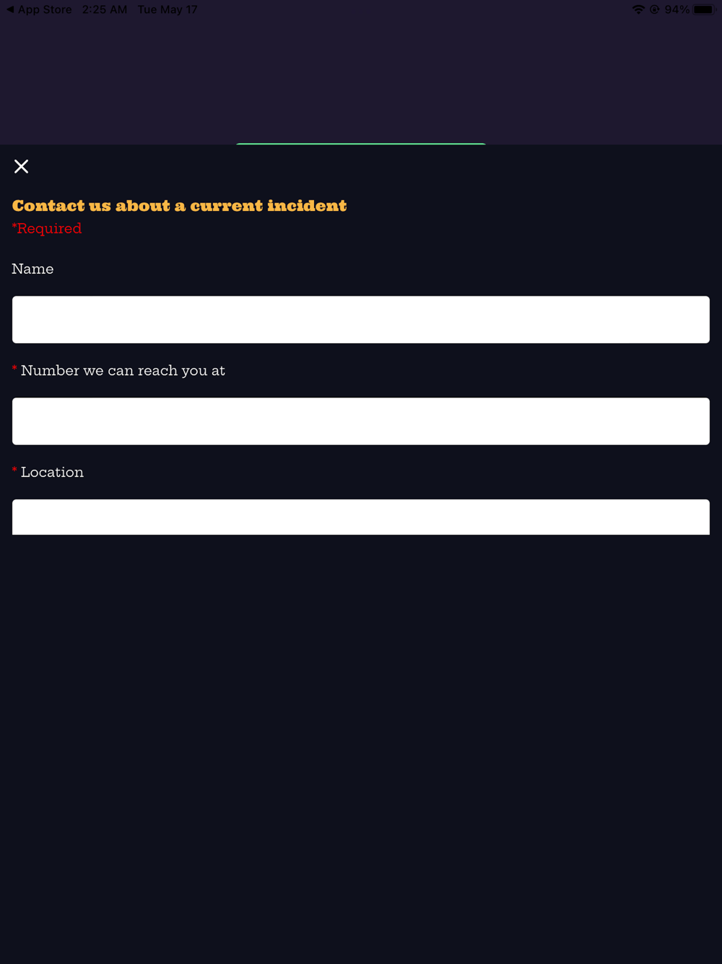Tap the Wi-Fi status icon
This screenshot has height=964, width=722.
(638, 9)
